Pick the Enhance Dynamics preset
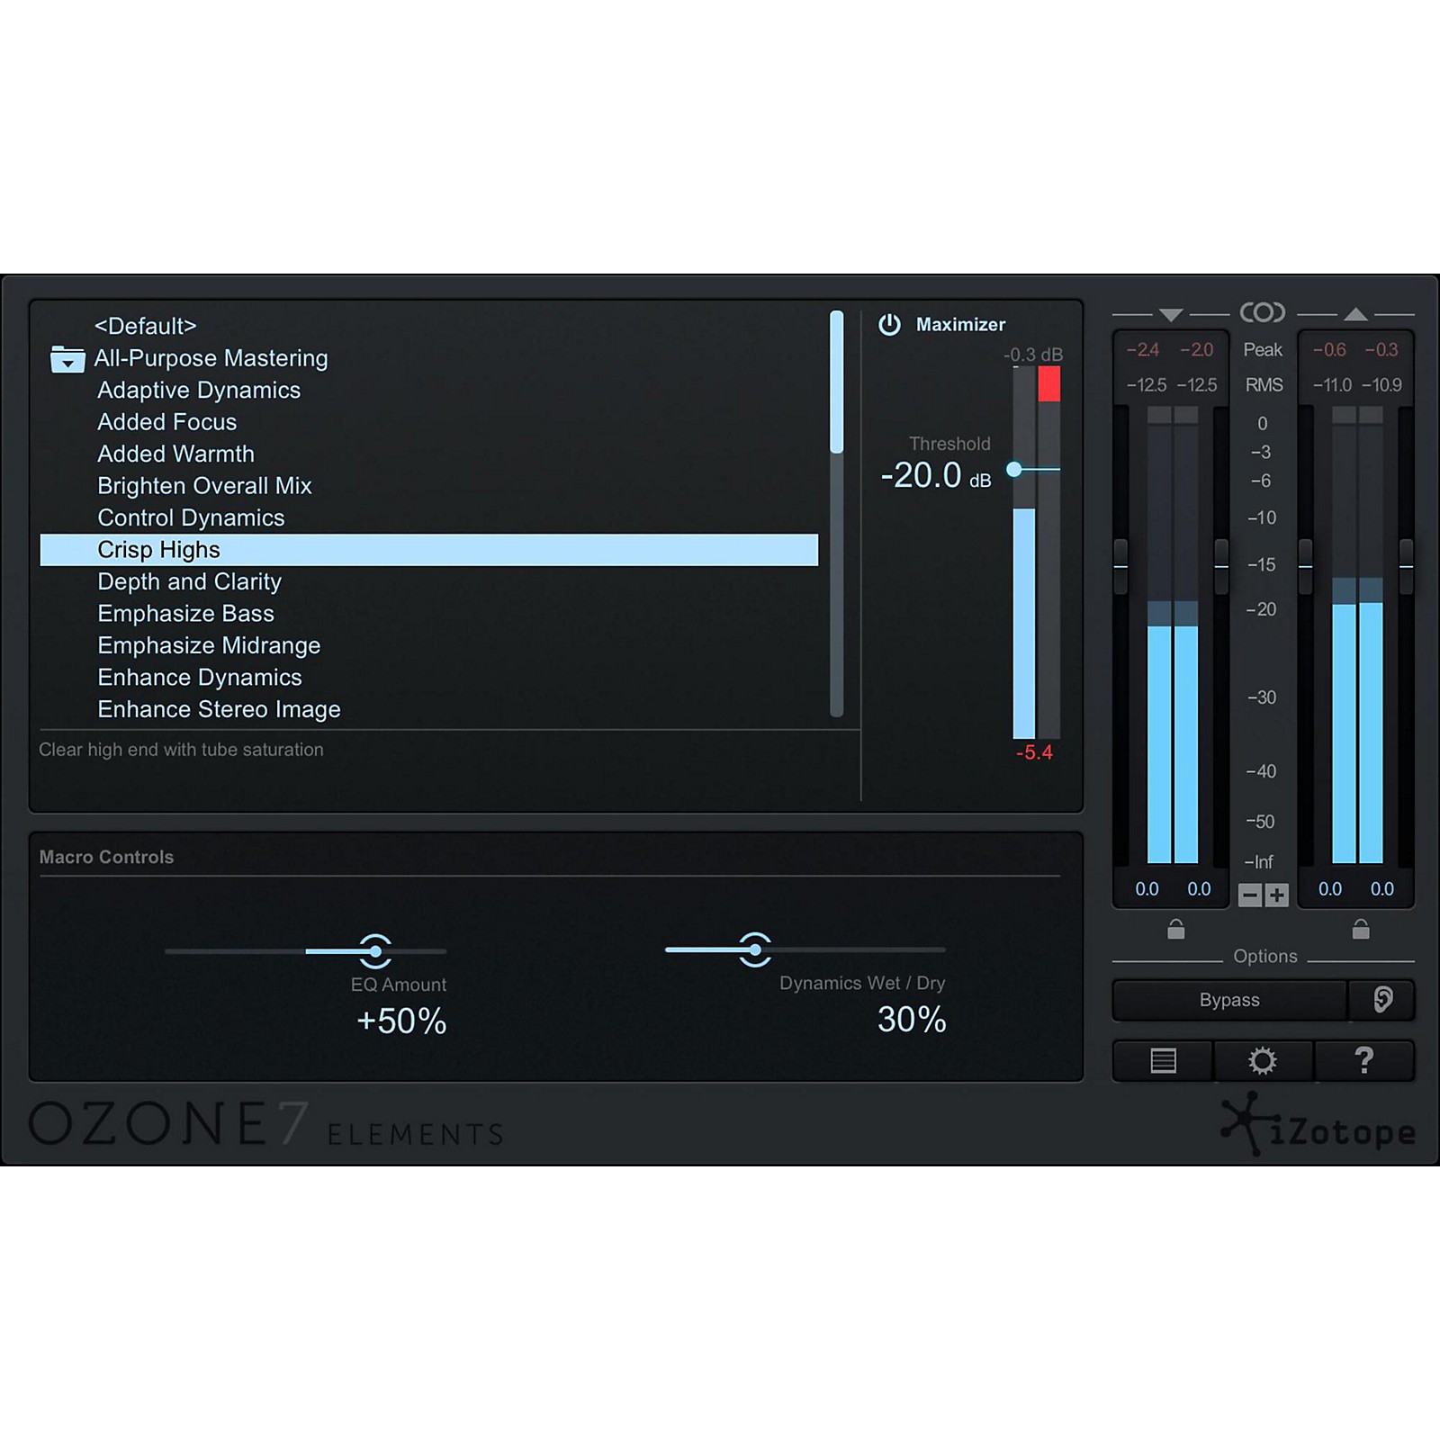 point(200,678)
